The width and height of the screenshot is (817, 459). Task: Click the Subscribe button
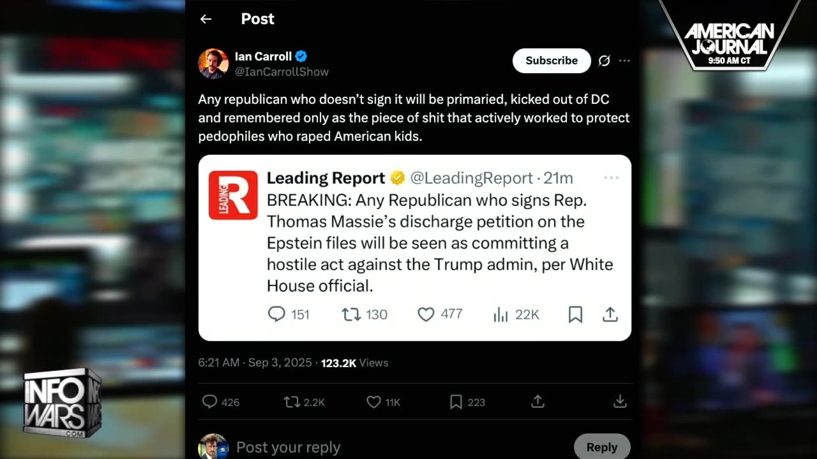pyautogui.click(x=551, y=61)
